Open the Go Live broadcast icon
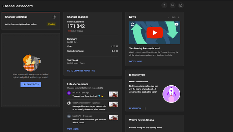The width and height of the screenshot is (233, 132). pos(173,5)
